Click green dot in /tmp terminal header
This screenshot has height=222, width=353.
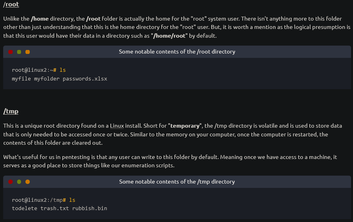(x=19, y=182)
